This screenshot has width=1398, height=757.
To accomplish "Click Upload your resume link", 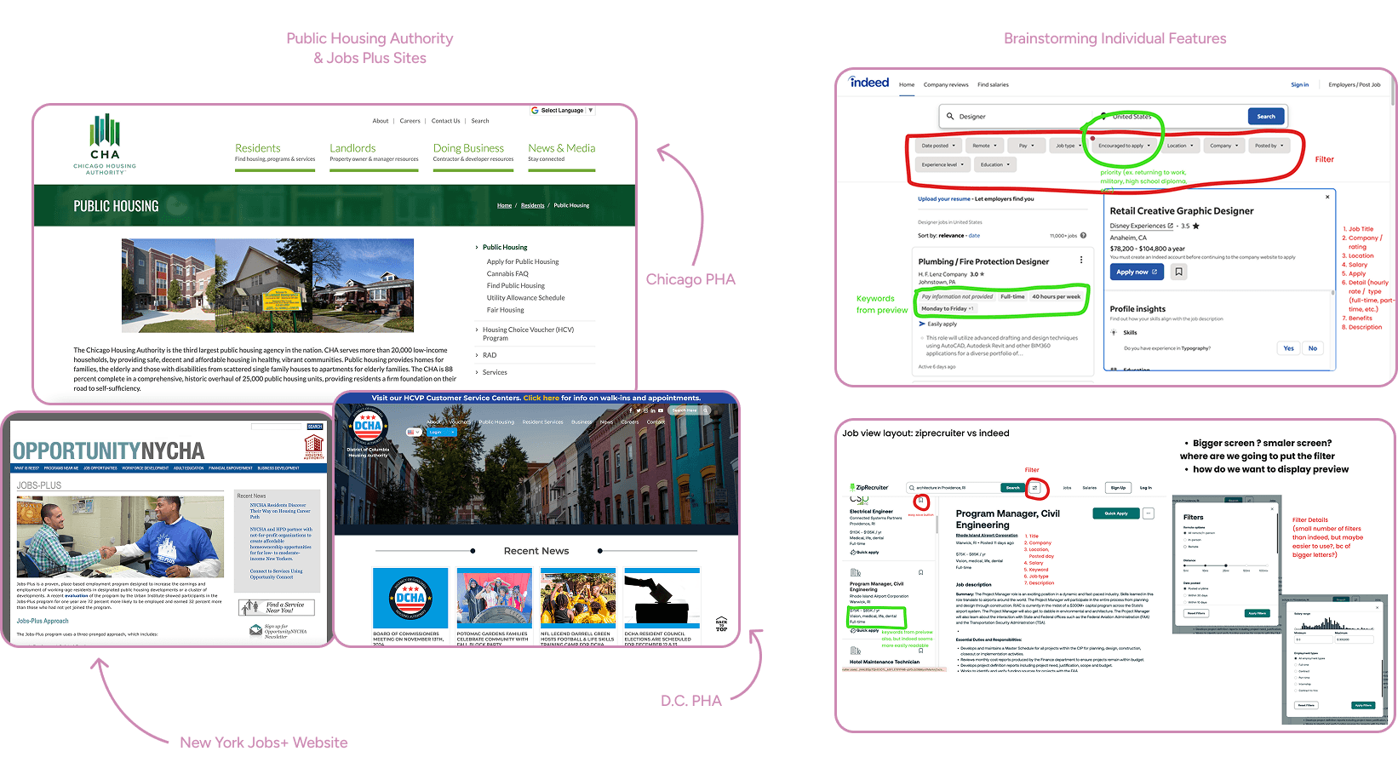I will pyautogui.click(x=944, y=198).
